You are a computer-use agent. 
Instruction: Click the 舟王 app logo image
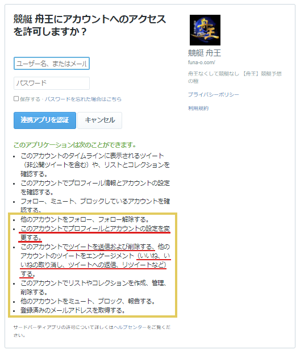click(205, 30)
